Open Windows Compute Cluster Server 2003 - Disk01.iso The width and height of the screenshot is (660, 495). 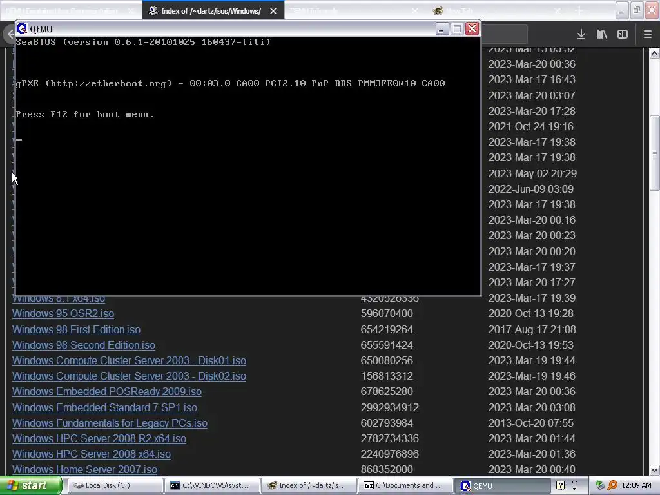(129, 361)
